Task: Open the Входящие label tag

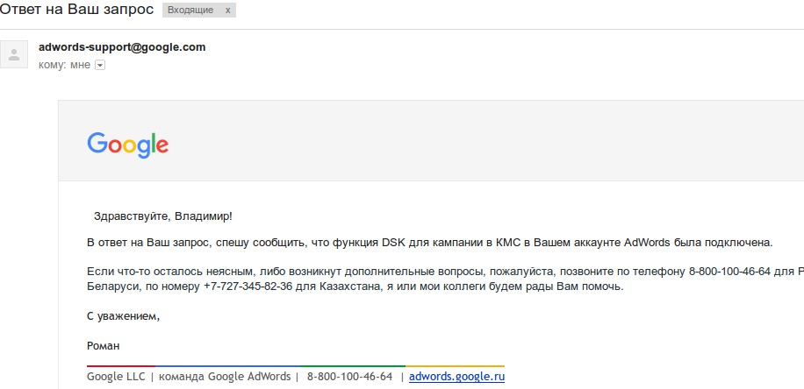Action: (189, 11)
